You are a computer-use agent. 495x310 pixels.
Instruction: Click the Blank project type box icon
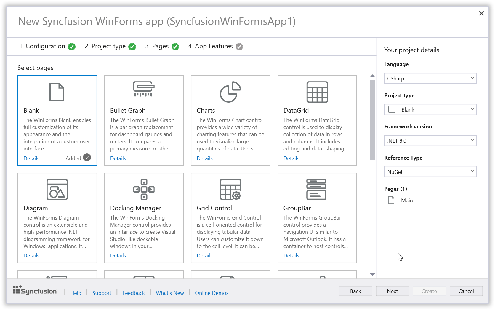(x=392, y=109)
